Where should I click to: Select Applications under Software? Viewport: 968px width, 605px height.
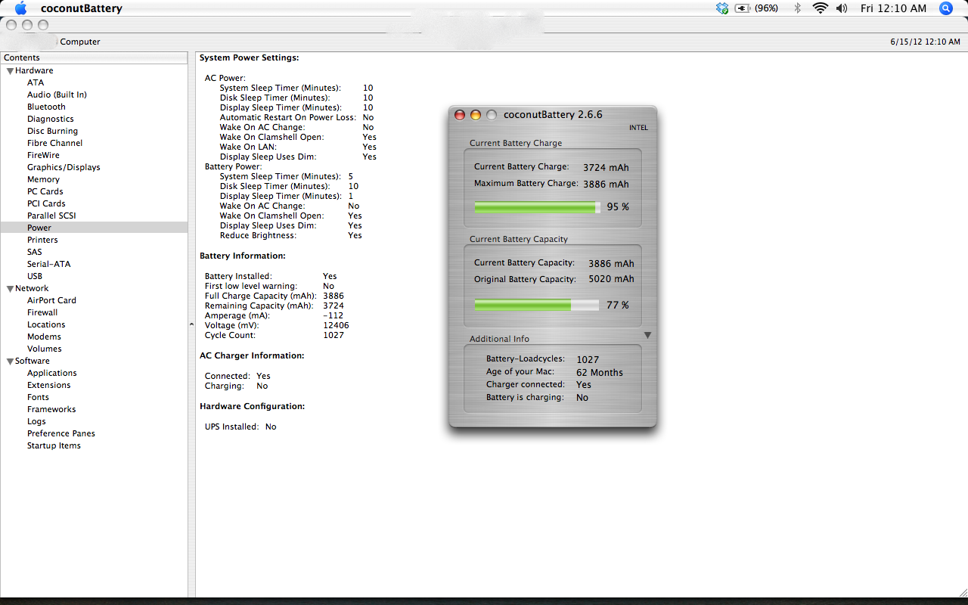click(x=52, y=373)
